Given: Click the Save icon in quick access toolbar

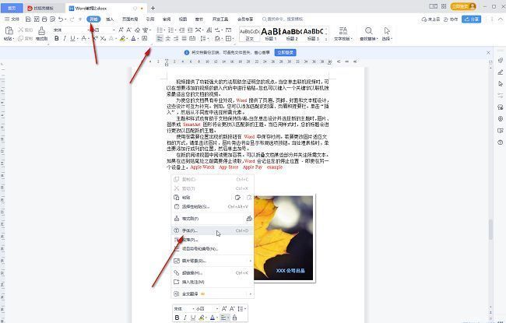Looking at the screenshot, I should coord(28,19).
